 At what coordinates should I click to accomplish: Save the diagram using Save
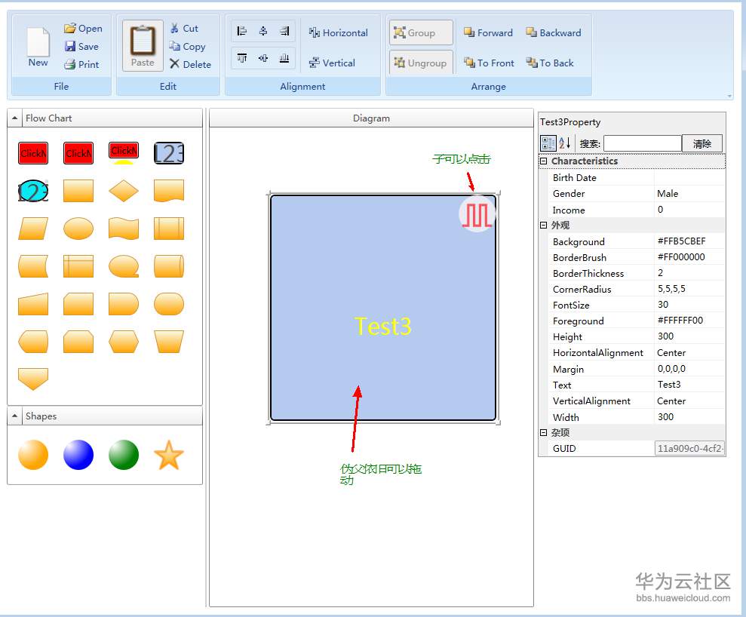click(x=81, y=47)
